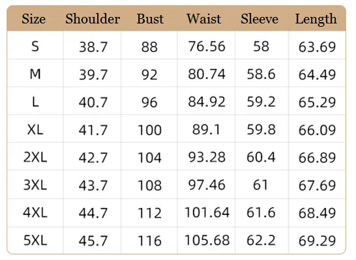The image size is (356, 260).
Task: Select sleeve value 60.4
Action: tap(261, 157)
